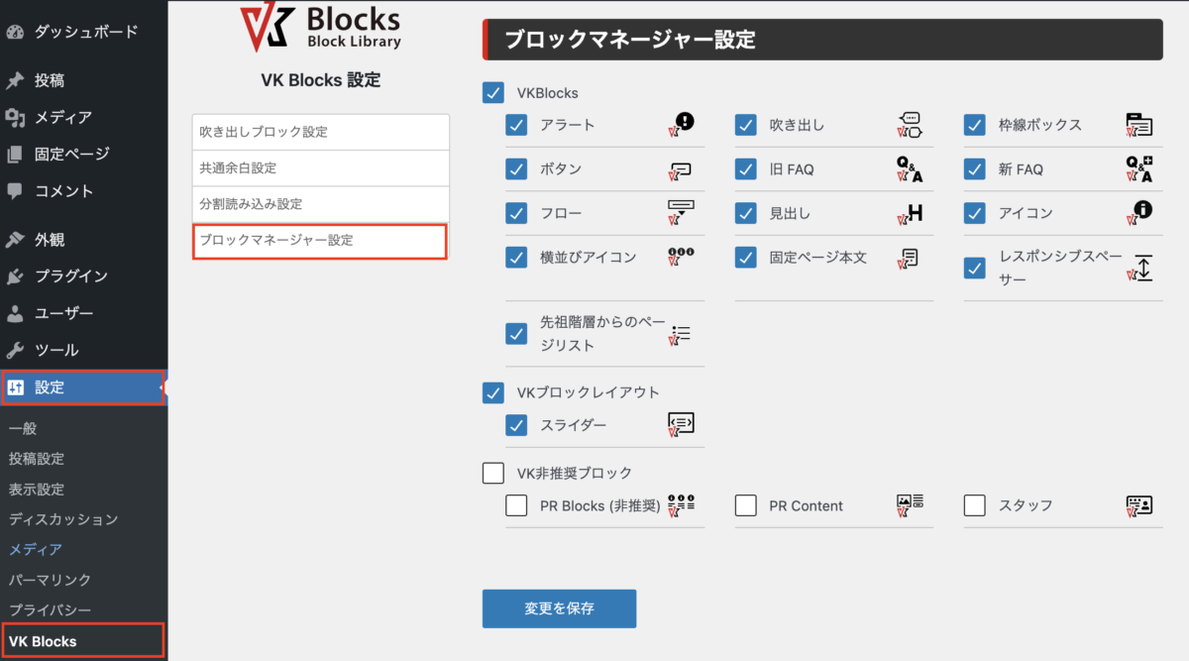Click the コメント speech-bubble icon in sidebar

coord(17,189)
